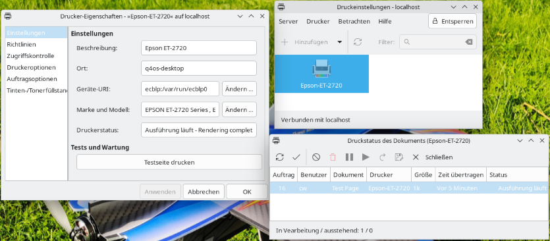The width and height of the screenshot is (550, 241).
Task: Refresh printer list in Druckeinstellungen toolbar
Action: pos(358,42)
